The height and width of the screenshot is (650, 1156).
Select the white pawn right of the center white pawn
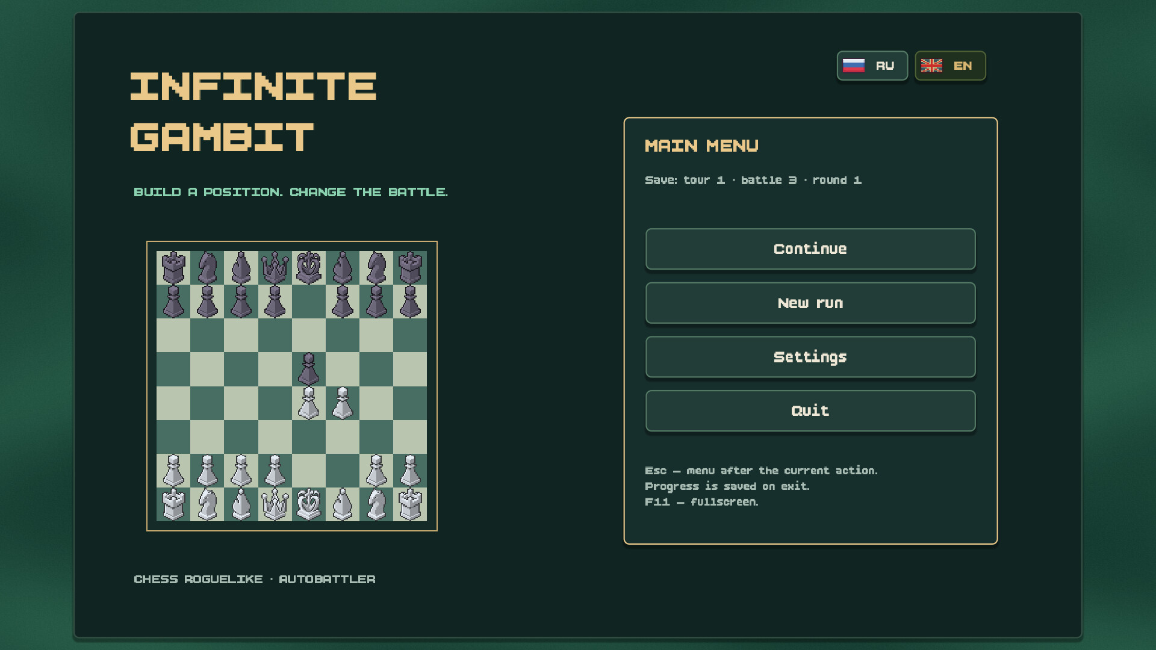343,403
